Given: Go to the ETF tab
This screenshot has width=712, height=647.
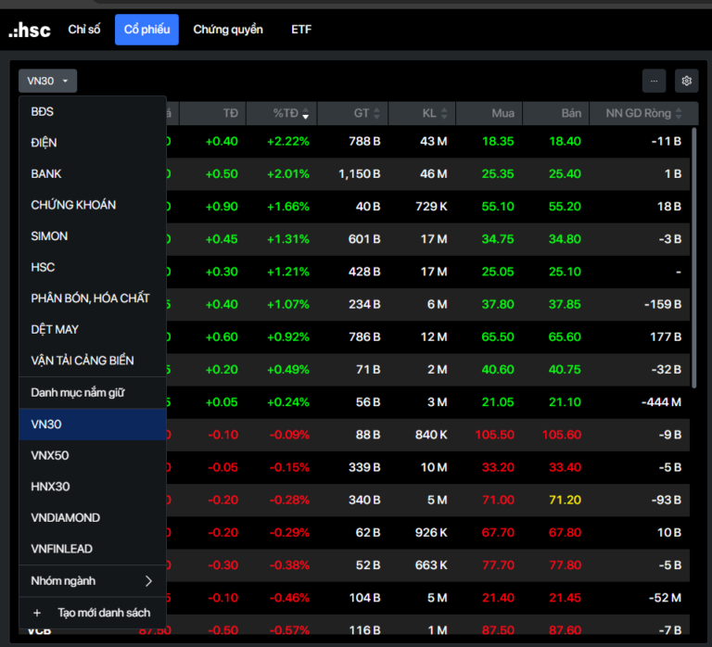Looking at the screenshot, I should [301, 30].
